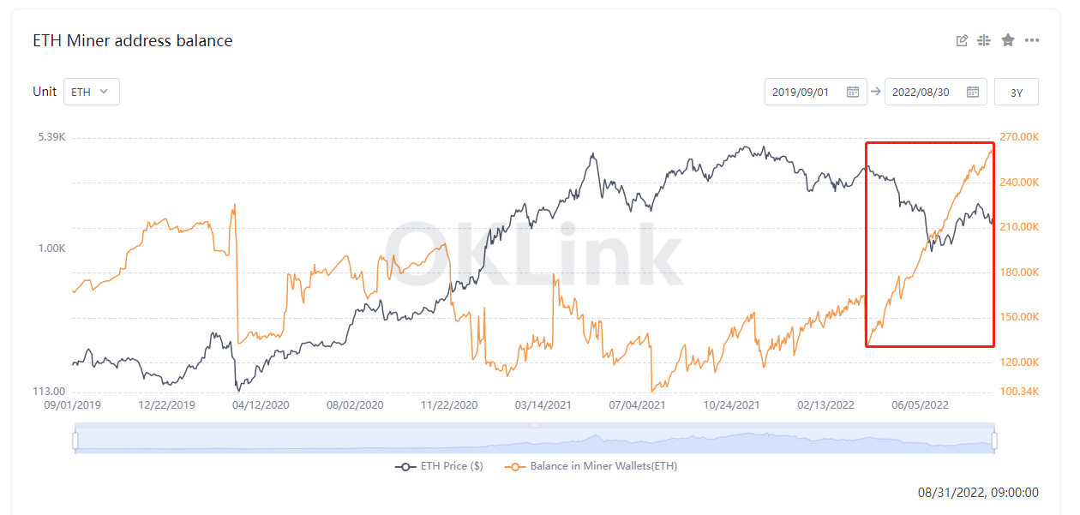Click the edit annotation icon top right
Screen dimensions: 1080x515
click(962, 39)
